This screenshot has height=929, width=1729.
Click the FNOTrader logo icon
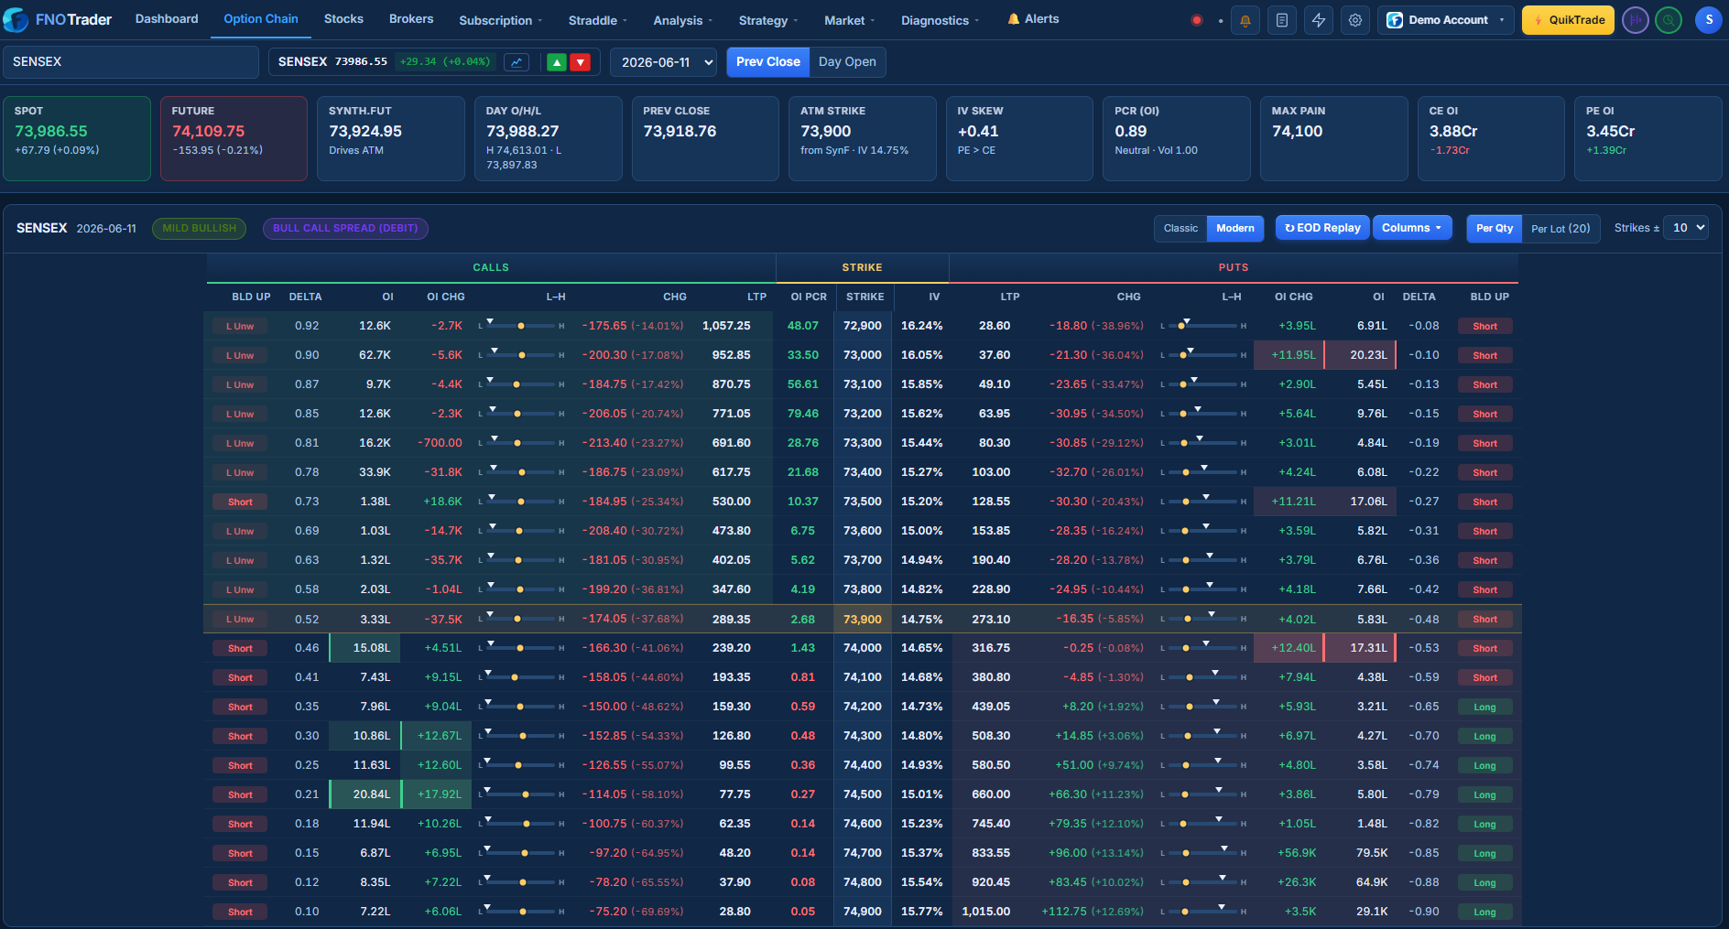(x=16, y=20)
